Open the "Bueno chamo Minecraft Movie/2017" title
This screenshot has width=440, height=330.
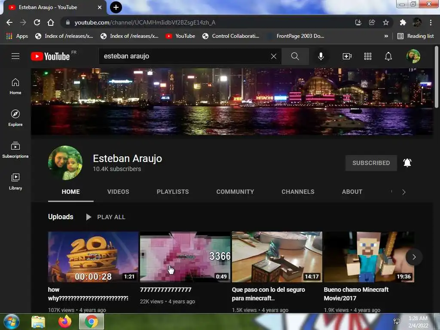(x=356, y=294)
